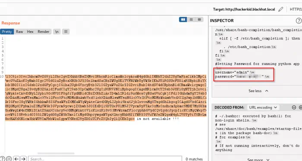302x161 pixels.
Task: Add decoding layer with plus icon
Action: (x=300, y=107)
